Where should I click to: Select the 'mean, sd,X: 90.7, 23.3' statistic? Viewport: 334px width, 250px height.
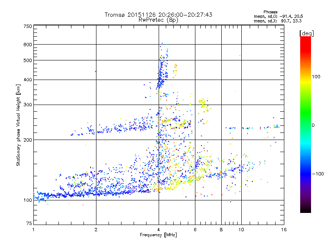[x=278, y=21]
